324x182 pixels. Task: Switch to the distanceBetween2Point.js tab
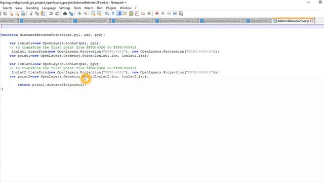coord(293,21)
